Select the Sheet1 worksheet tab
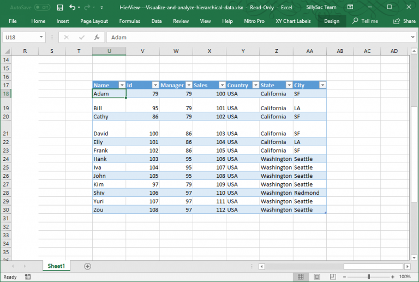This screenshot has width=419, height=282. click(56, 266)
